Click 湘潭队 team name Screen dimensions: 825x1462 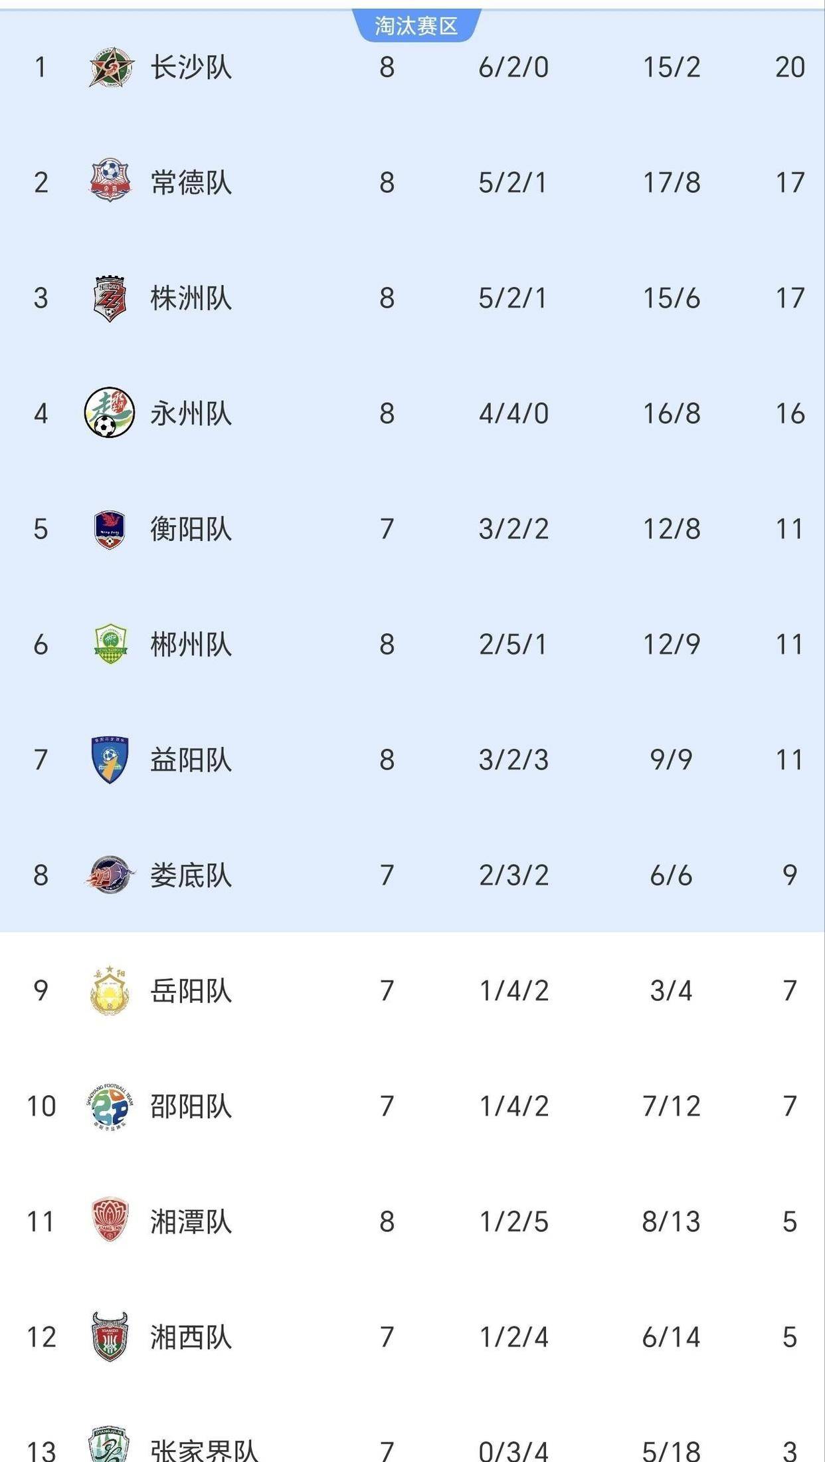click(191, 1221)
